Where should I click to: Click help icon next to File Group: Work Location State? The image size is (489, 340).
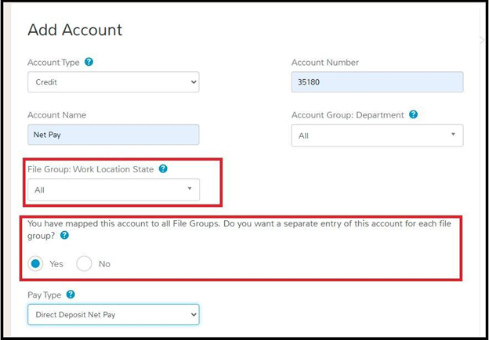click(163, 169)
